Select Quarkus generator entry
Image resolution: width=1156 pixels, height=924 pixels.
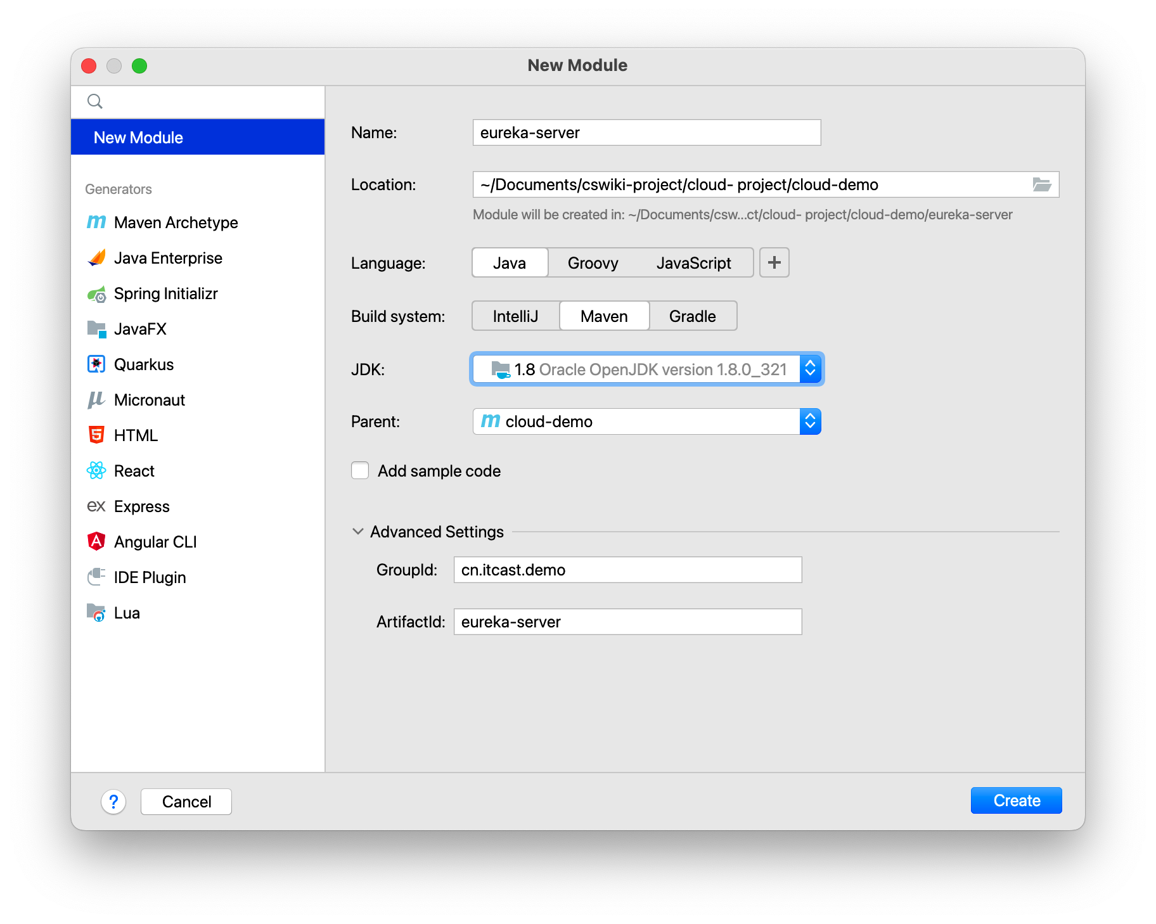(x=198, y=364)
